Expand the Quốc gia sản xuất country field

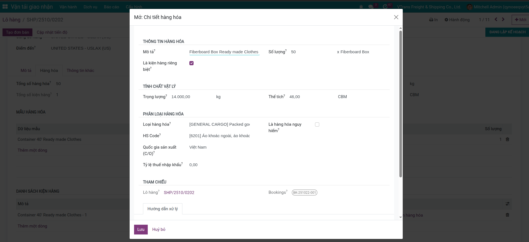[220, 147]
